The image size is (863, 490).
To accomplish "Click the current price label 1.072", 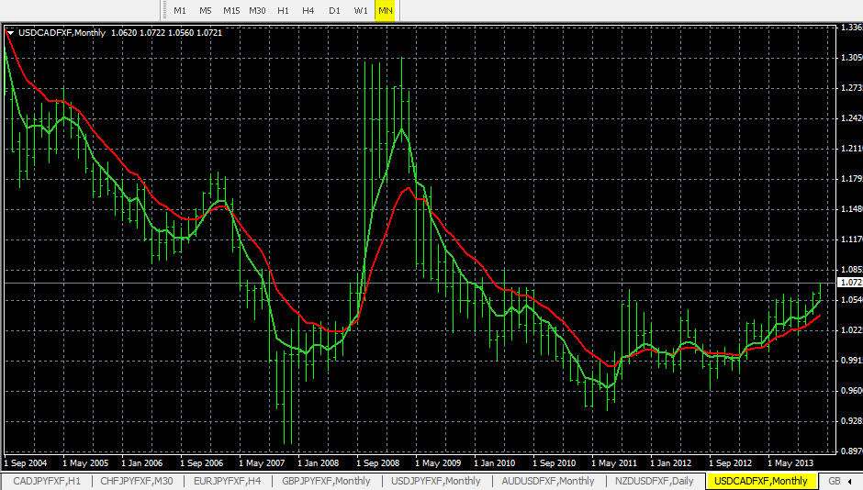I will pyautogui.click(x=849, y=283).
